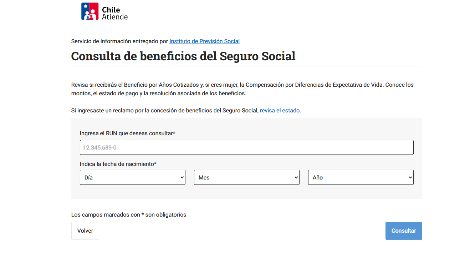The width and height of the screenshot is (475, 253).
Task: Click the RUN input field
Action: point(246,147)
